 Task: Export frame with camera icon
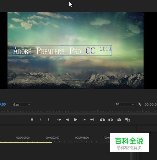click(119, 120)
